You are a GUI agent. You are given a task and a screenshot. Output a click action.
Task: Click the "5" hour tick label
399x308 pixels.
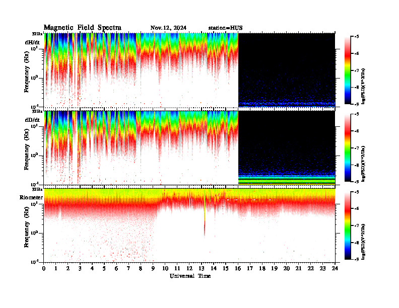(104, 269)
